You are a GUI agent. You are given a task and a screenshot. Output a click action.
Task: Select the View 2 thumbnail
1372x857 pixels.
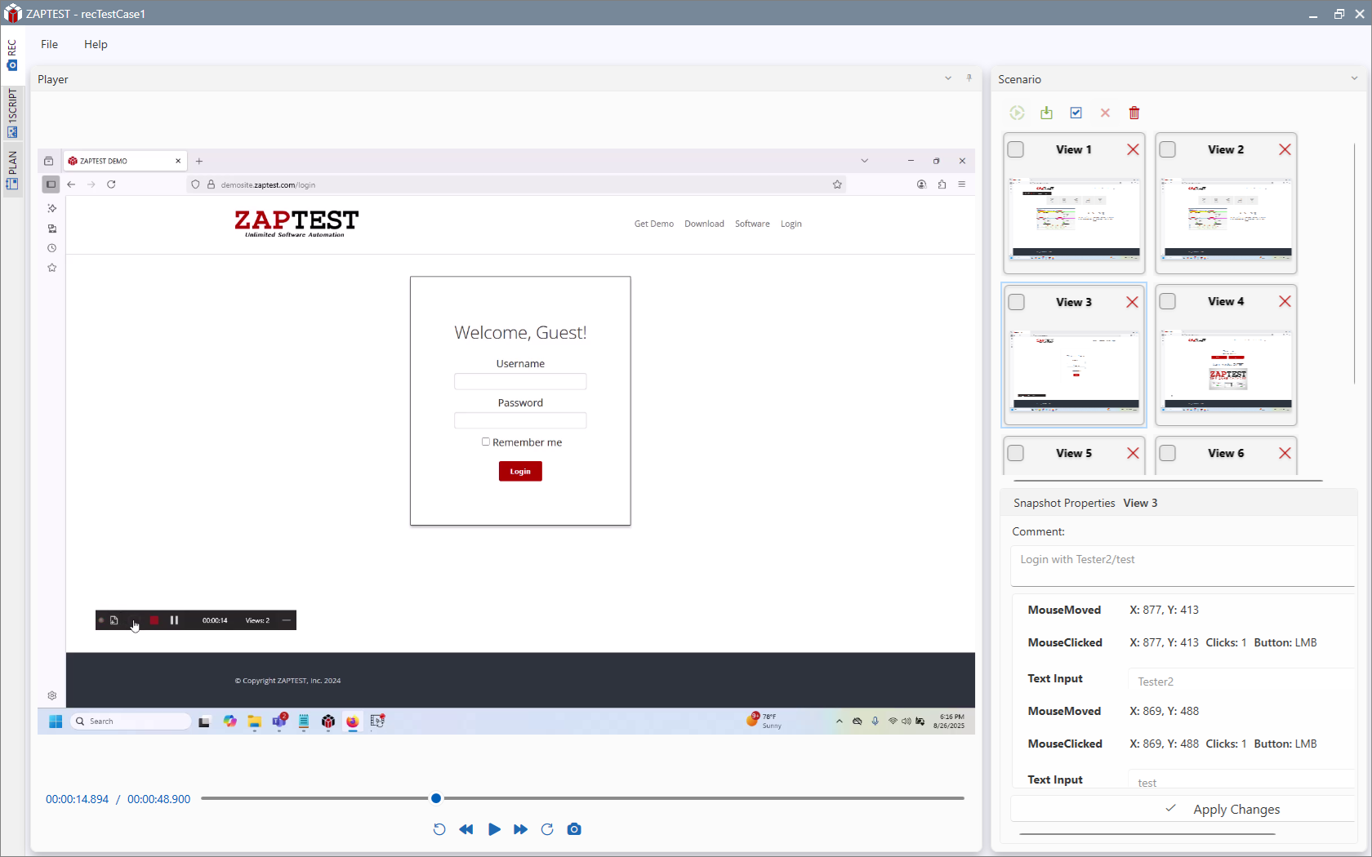tap(1226, 219)
